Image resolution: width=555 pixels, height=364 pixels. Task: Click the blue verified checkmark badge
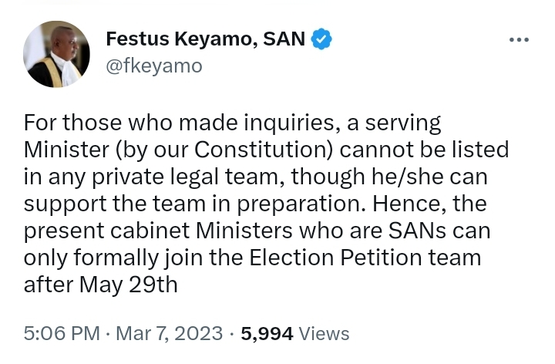321,39
